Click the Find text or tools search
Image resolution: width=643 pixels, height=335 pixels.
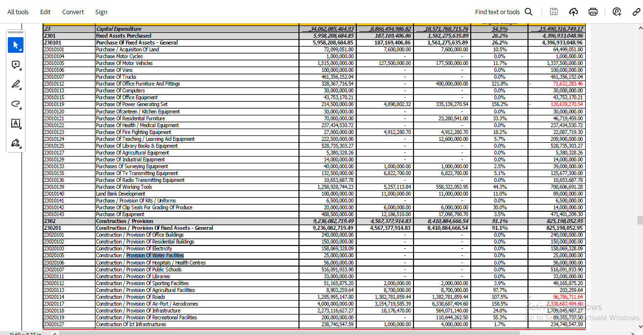pos(504,12)
